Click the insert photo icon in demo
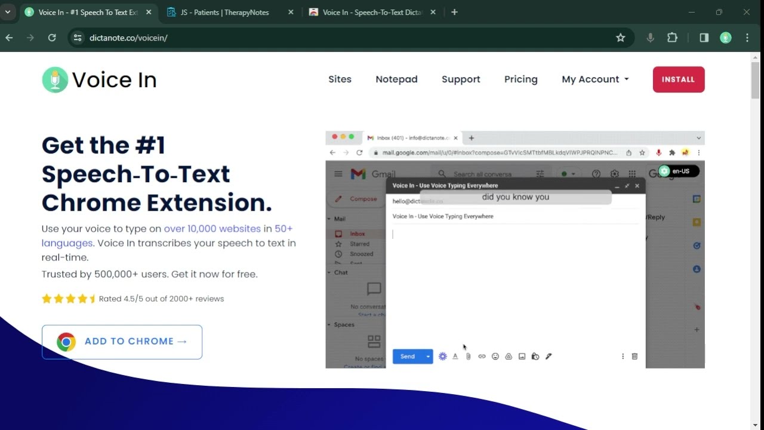Image resolution: width=764 pixels, height=430 pixels. [x=522, y=357]
